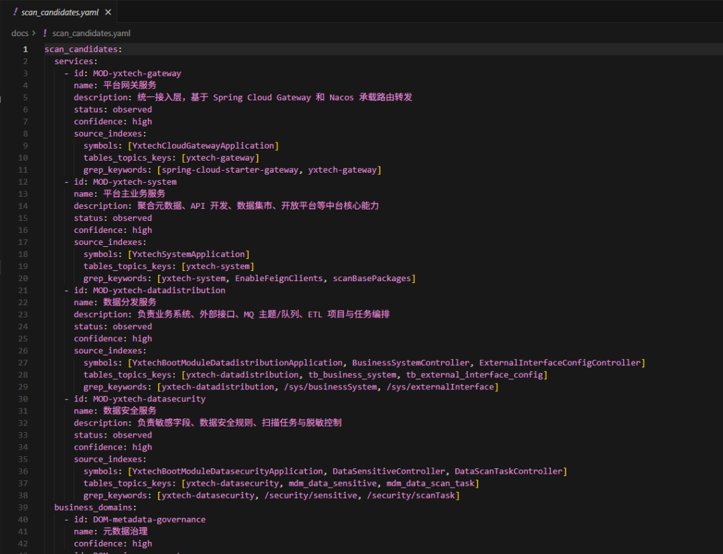Click 'YxtechBootModuleDatadistributionApplication' symbol
723x554 pixels.
[x=238, y=363]
